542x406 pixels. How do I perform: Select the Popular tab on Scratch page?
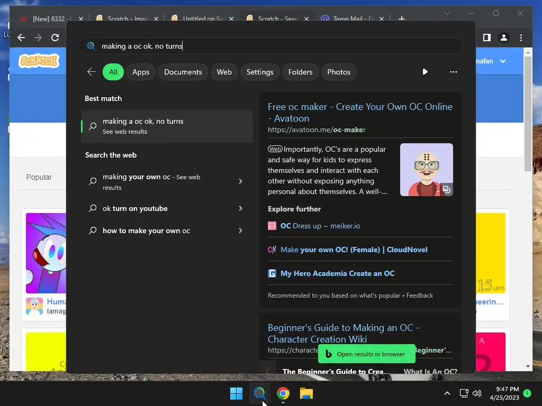[x=39, y=177]
